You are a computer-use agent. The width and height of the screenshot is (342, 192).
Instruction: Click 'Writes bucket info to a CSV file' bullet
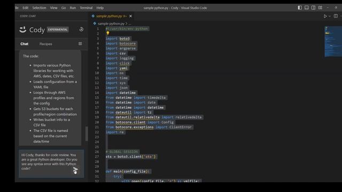point(52,122)
